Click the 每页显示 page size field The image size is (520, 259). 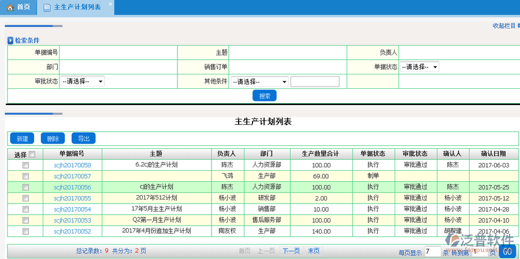click(432, 252)
